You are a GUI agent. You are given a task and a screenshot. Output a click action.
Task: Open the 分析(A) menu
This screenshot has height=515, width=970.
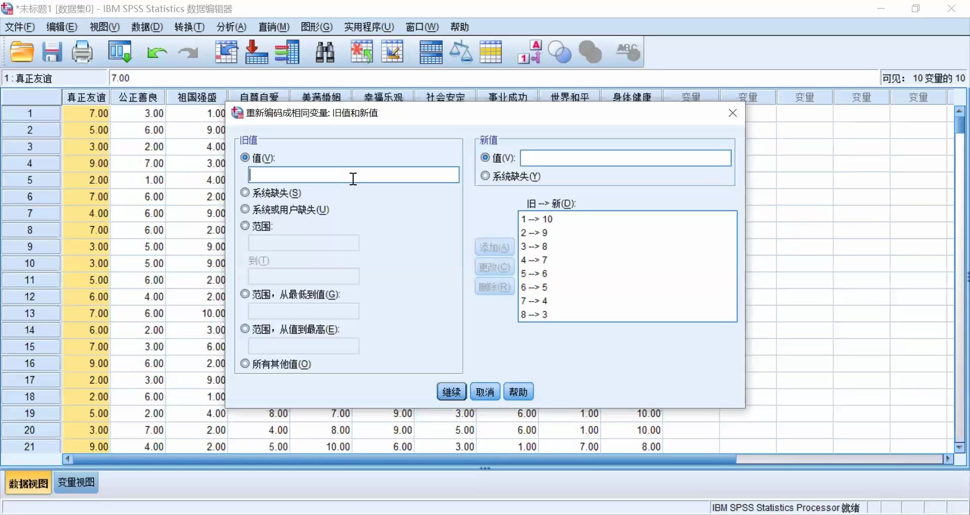[231, 27]
